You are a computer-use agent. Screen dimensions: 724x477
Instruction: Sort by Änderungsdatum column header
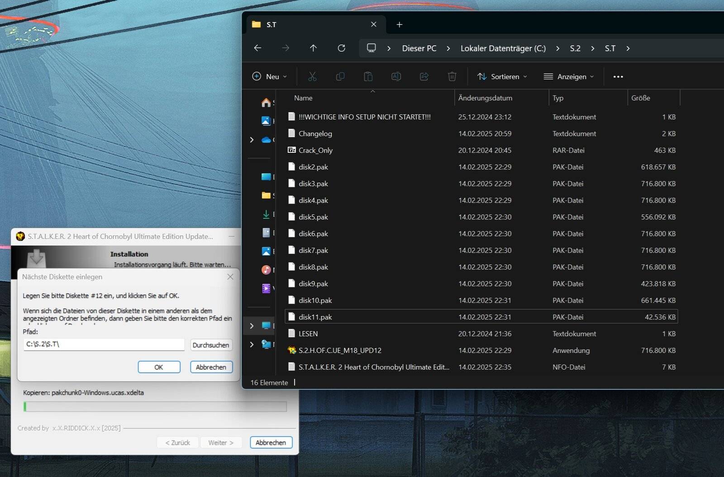click(x=485, y=98)
